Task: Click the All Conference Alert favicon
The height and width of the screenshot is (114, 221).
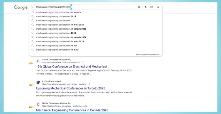Action: (x=38, y=83)
